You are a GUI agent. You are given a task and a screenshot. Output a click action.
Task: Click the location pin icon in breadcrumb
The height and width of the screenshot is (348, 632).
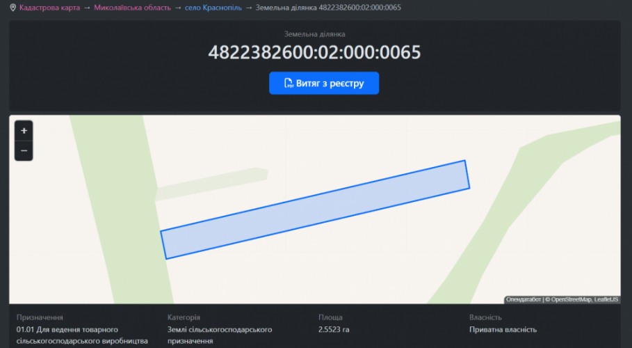coord(13,8)
